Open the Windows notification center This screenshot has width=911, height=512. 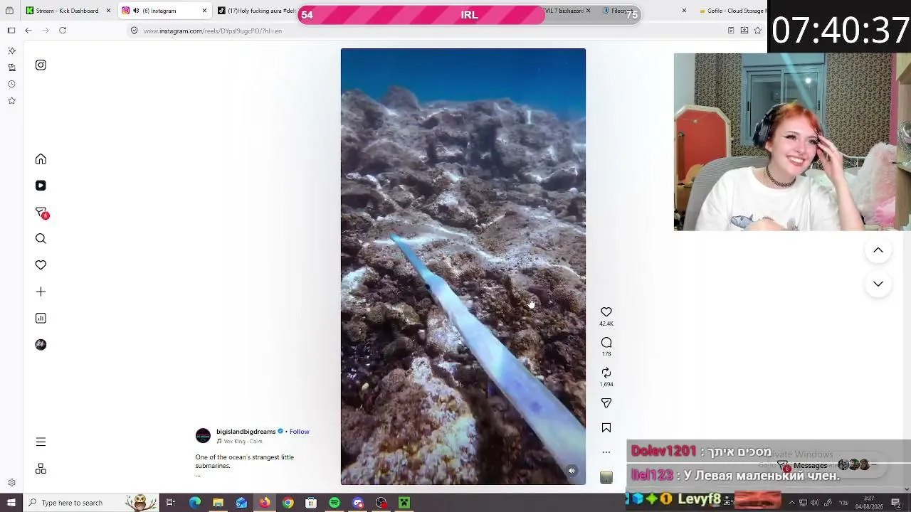click(x=896, y=503)
